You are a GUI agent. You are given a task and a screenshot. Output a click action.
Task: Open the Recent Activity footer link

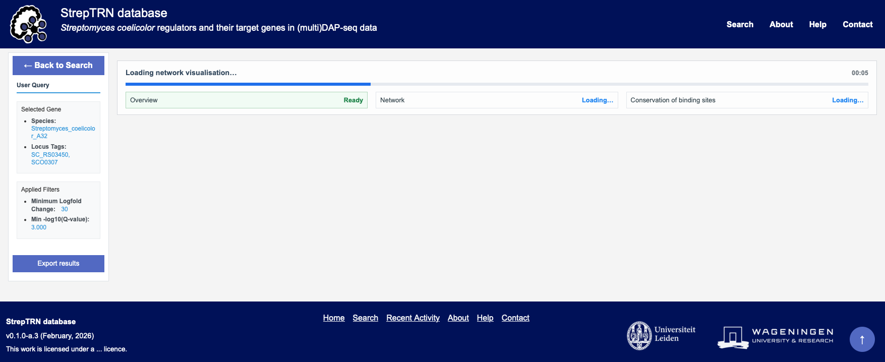pyautogui.click(x=413, y=318)
